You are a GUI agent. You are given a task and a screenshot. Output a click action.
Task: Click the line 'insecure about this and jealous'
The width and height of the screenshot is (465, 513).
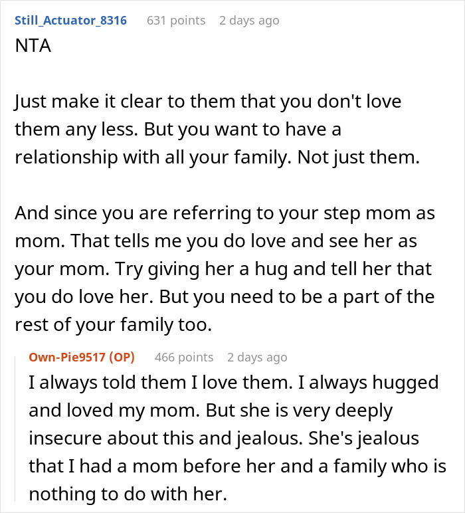pos(224,439)
